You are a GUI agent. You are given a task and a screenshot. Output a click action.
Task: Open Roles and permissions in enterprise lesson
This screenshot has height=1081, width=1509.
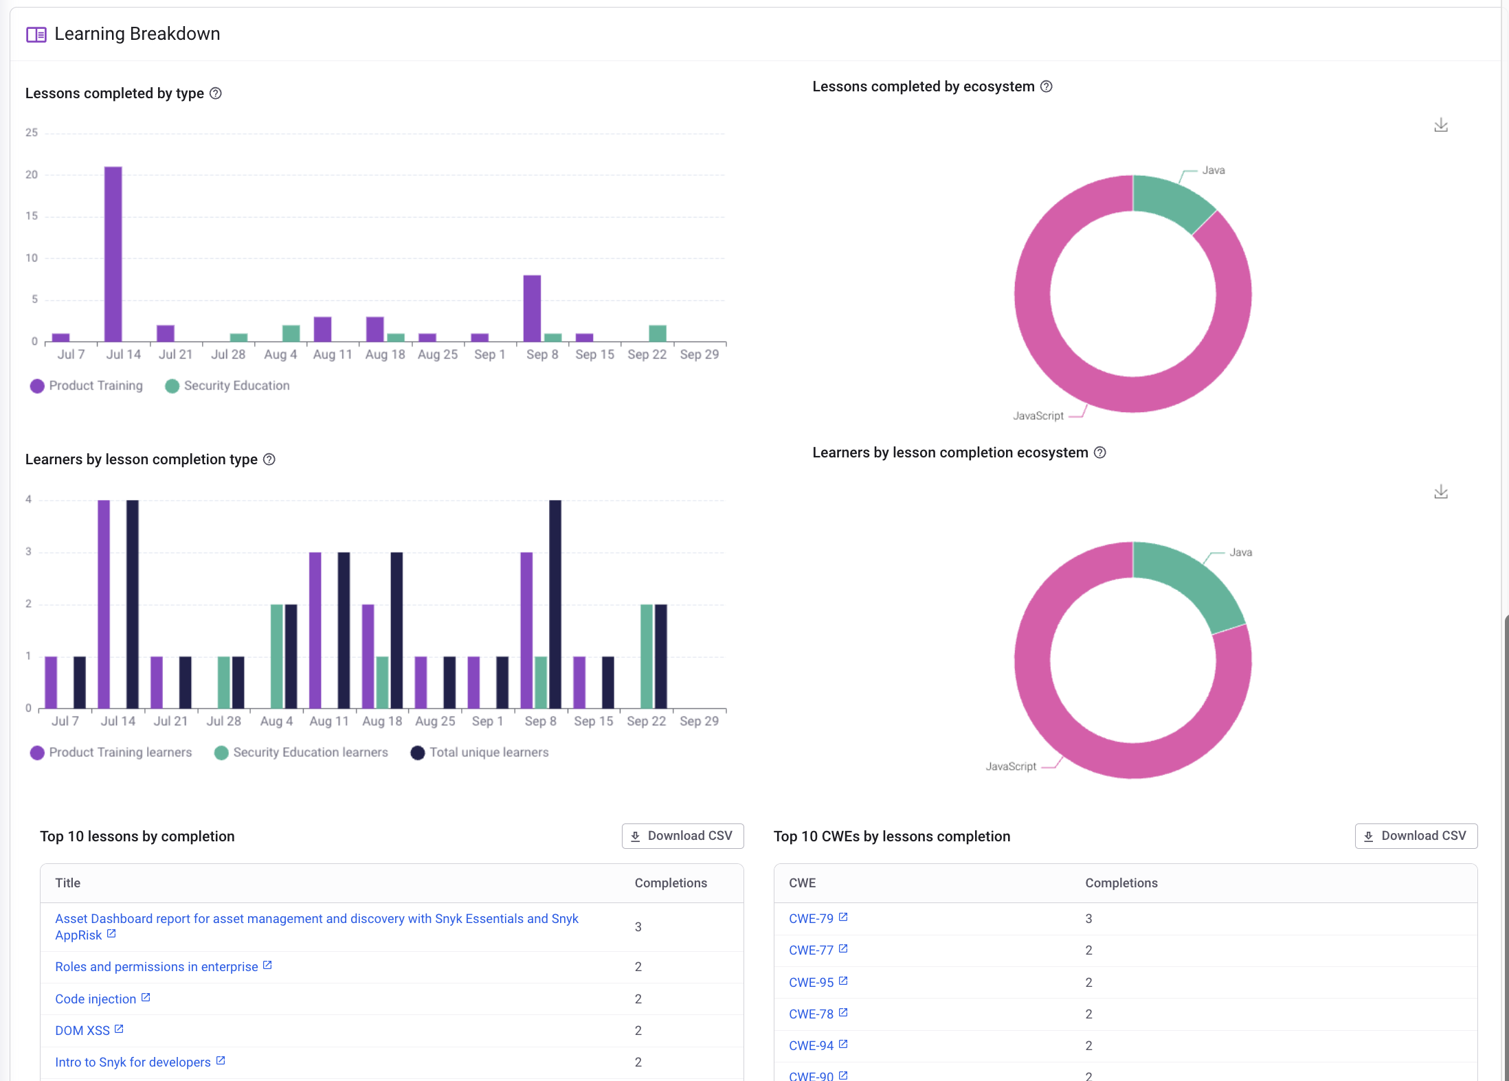click(157, 967)
